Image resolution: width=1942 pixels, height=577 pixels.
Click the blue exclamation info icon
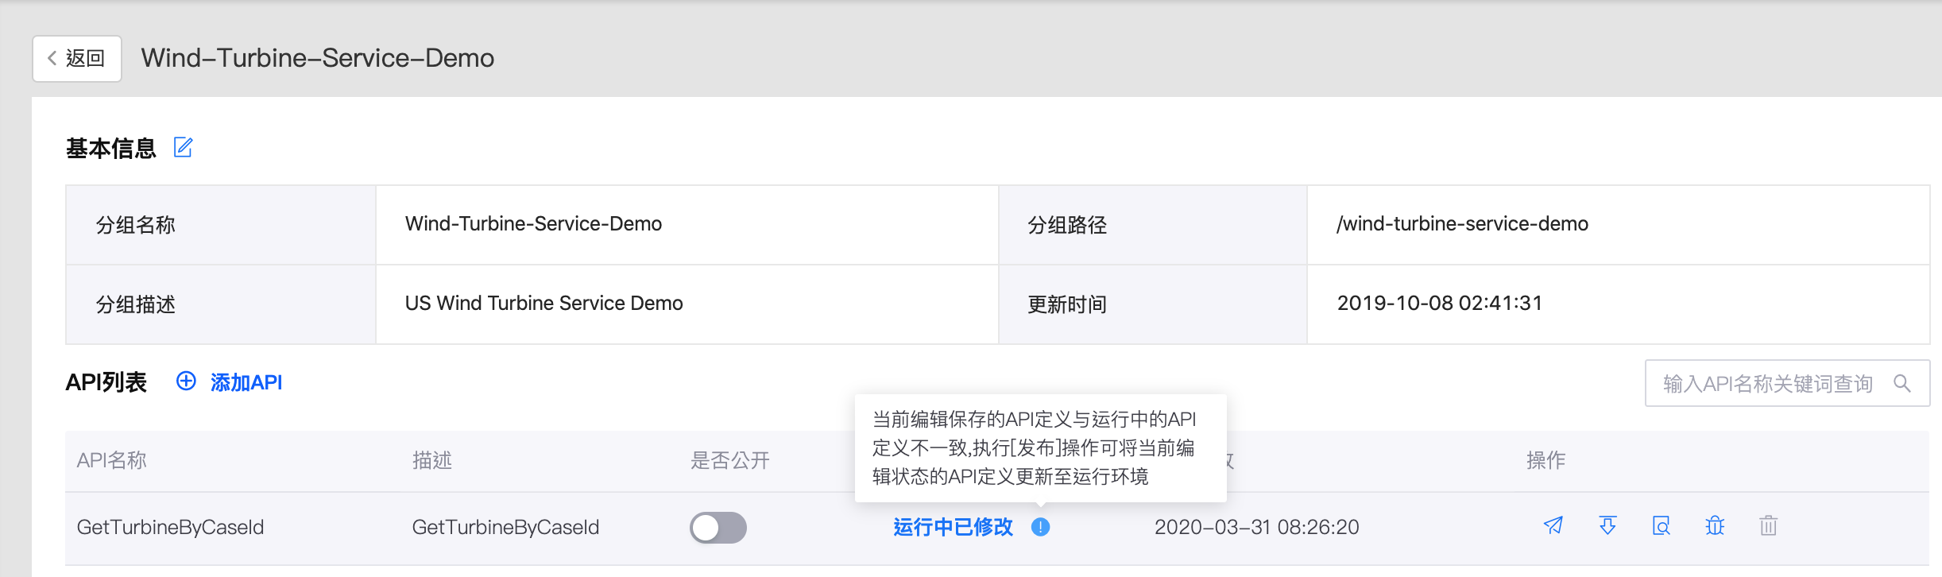click(x=1041, y=527)
